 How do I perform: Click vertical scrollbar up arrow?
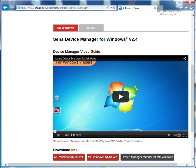(193, 15)
